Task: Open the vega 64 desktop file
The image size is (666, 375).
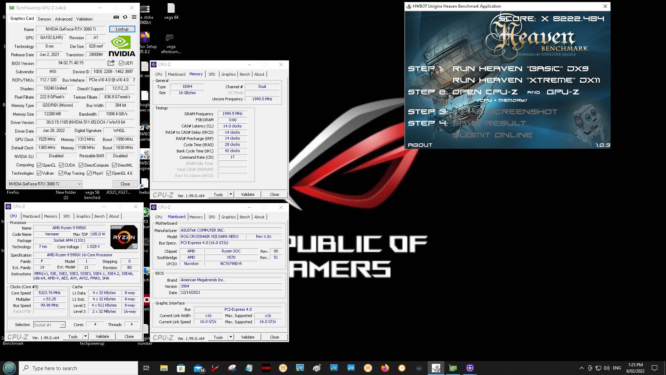Action: coord(171,11)
